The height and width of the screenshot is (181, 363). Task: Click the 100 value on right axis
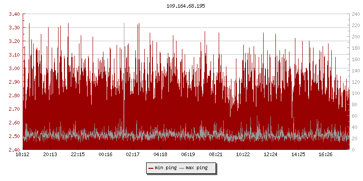(x=355, y=93)
